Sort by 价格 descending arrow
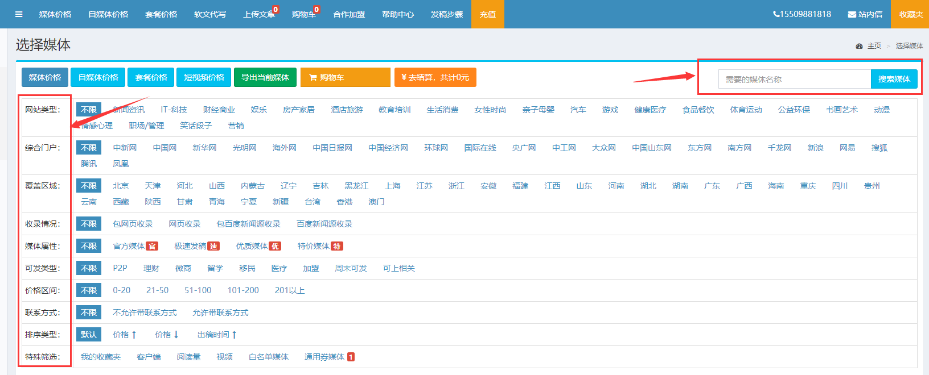Viewport: 929px width, 375px height. tap(176, 335)
